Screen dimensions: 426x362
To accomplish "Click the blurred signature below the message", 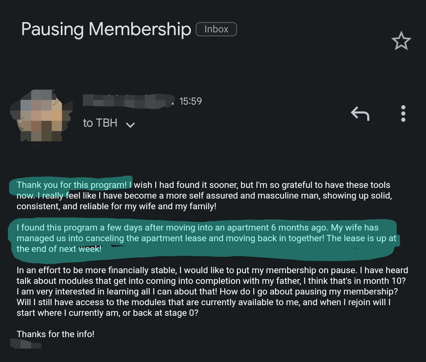I will point(26,343).
